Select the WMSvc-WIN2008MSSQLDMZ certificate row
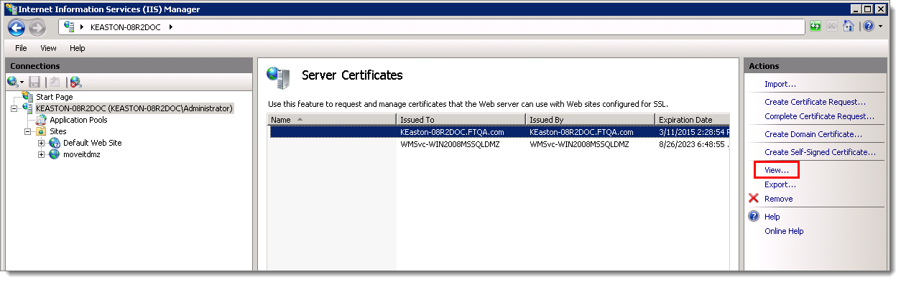Viewport: 901px width, 282px height. [x=499, y=144]
